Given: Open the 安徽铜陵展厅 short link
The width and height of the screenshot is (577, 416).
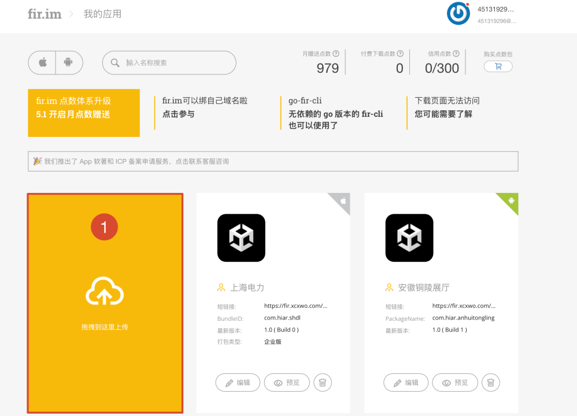Looking at the screenshot, I should click(464, 306).
